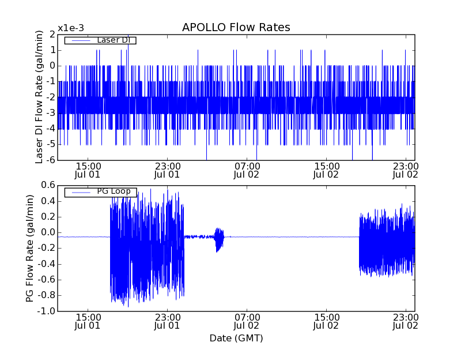Select the x1e-3 axis multiplier label

pos(71,28)
